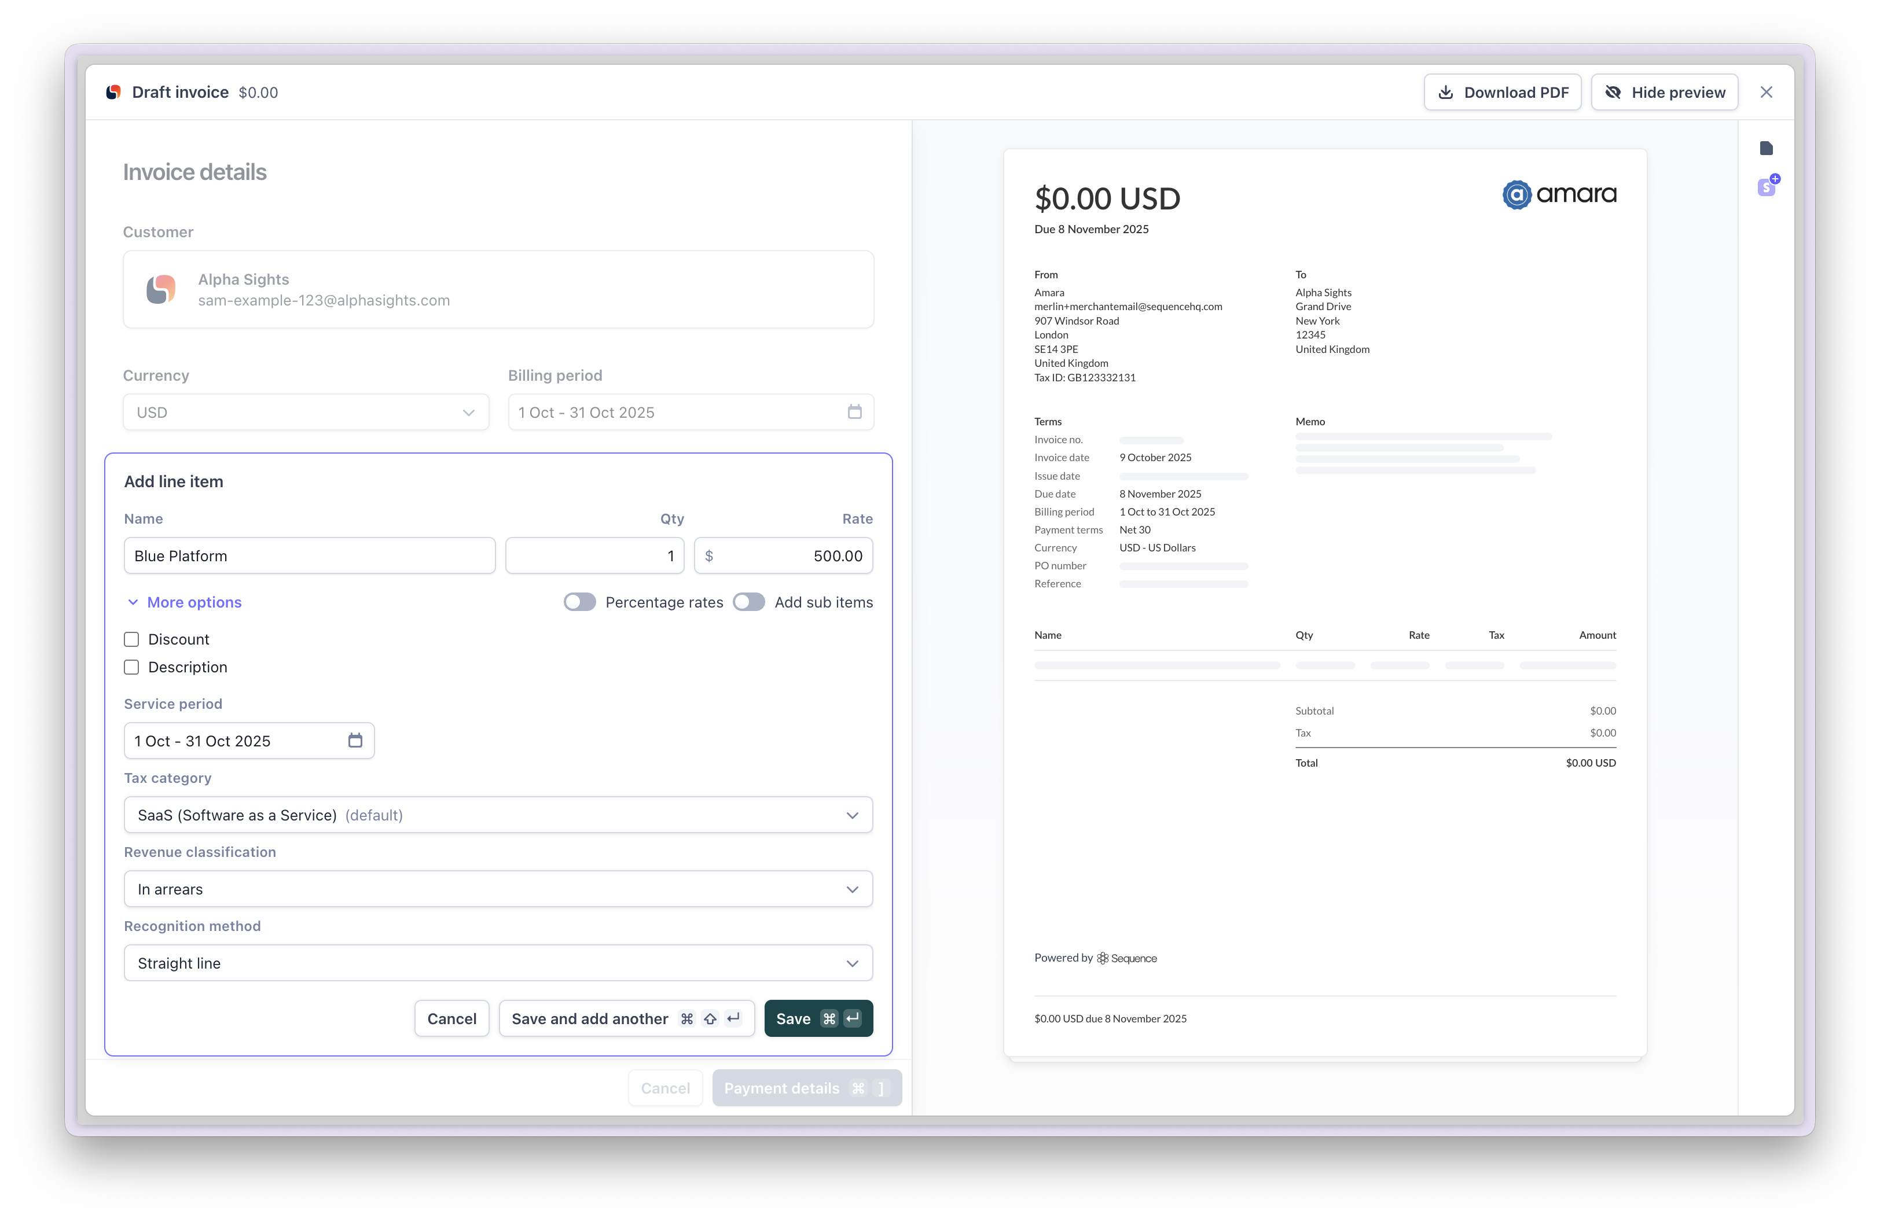Click the Download PDF button

[1501, 93]
